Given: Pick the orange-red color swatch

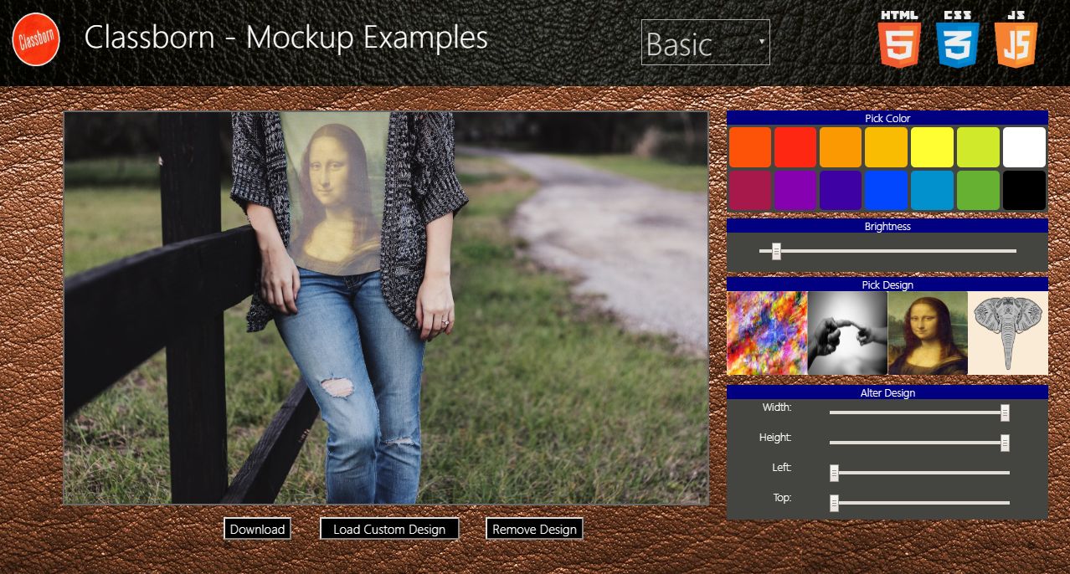Looking at the screenshot, I should [750, 147].
